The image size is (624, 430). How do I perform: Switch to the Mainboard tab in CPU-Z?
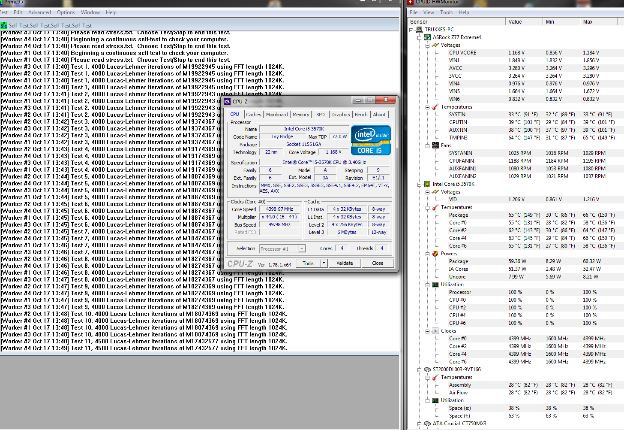[x=277, y=115]
